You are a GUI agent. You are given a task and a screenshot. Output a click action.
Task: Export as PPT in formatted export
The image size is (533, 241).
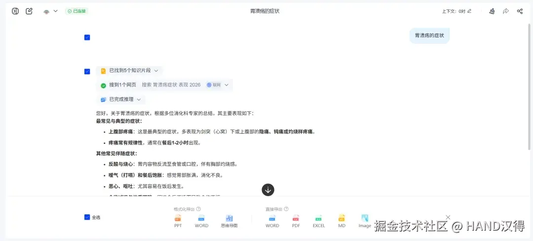pyautogui.click(x=178, y=221)
